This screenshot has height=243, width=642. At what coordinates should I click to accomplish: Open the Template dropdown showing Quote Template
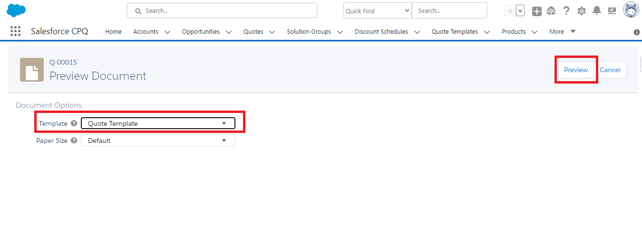(158, 123)
